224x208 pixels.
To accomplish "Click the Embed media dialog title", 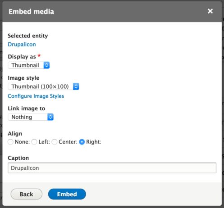I will [x=31, y=12].
